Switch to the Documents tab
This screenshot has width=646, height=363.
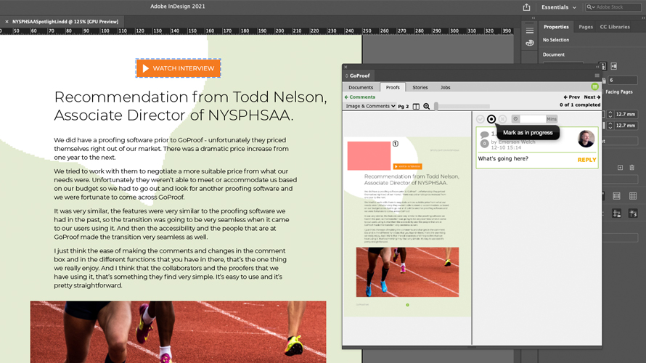coord(361,87)
